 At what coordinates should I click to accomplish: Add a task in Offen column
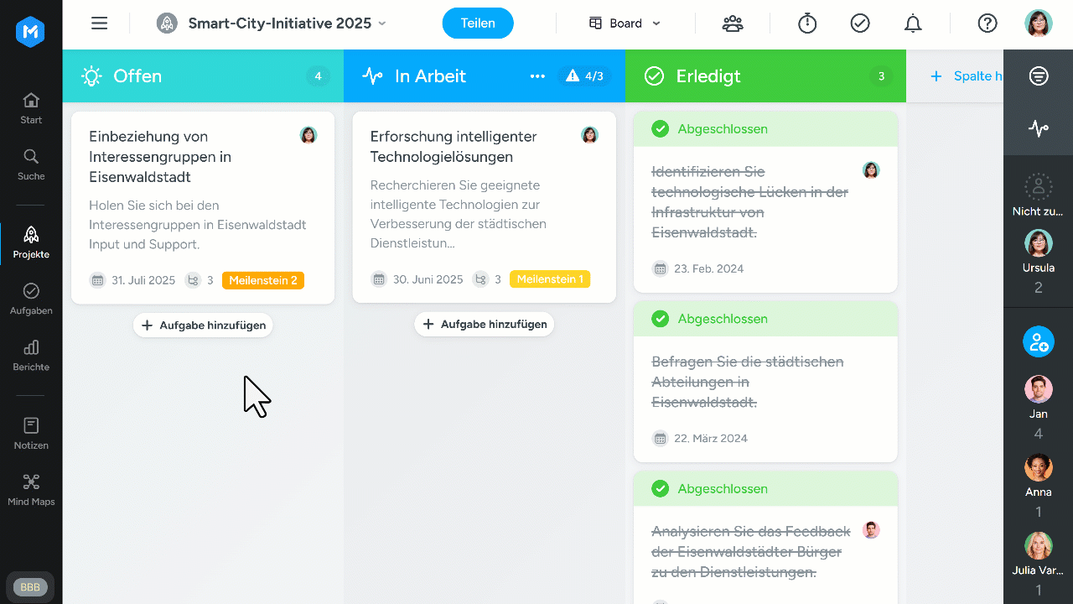pos(203,325)
